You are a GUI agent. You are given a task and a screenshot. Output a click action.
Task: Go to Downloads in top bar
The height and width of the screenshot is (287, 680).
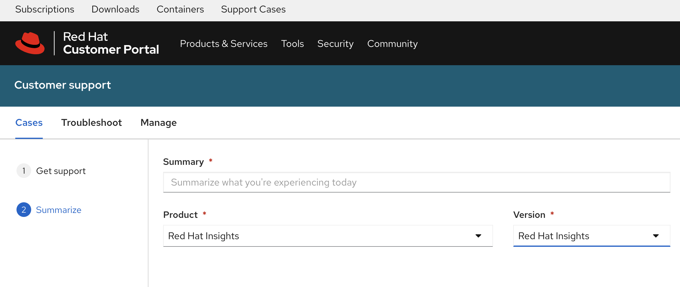115,9
